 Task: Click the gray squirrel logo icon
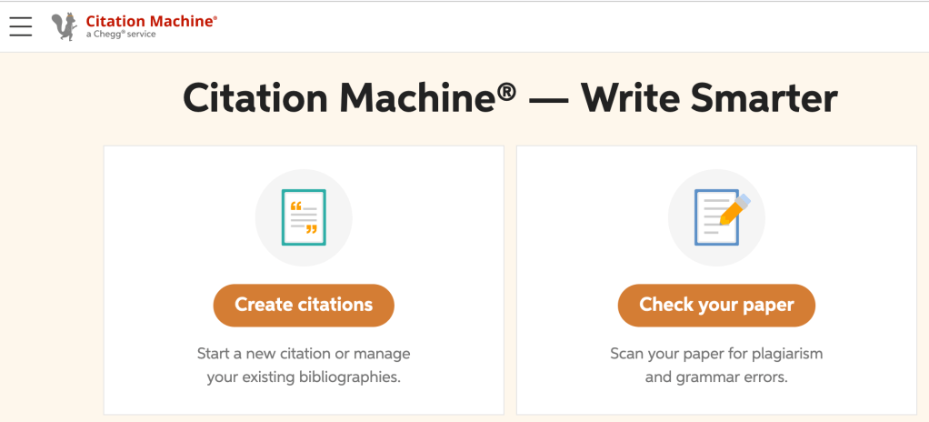pyautogui.click(x=65, y=26)
